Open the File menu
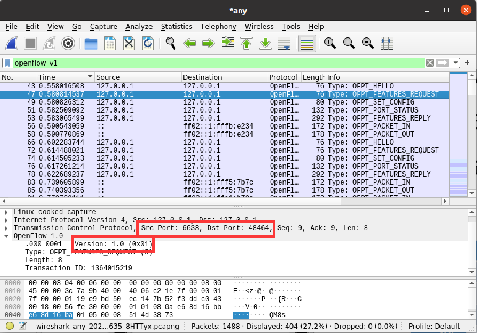 11,26
